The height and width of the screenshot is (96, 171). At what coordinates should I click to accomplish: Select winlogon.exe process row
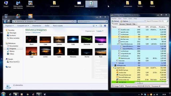[139, 65]
